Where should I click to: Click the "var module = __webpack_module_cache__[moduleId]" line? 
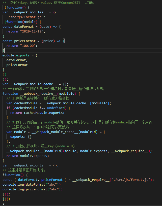coord(56,132)
